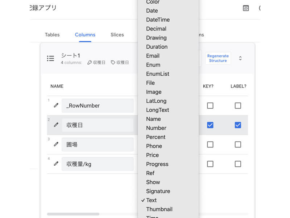This screenshot has width=290, height=218.
Task: Enable LABEL checkbox for 収穫量/kg row
Action: [x=238, y=164]
